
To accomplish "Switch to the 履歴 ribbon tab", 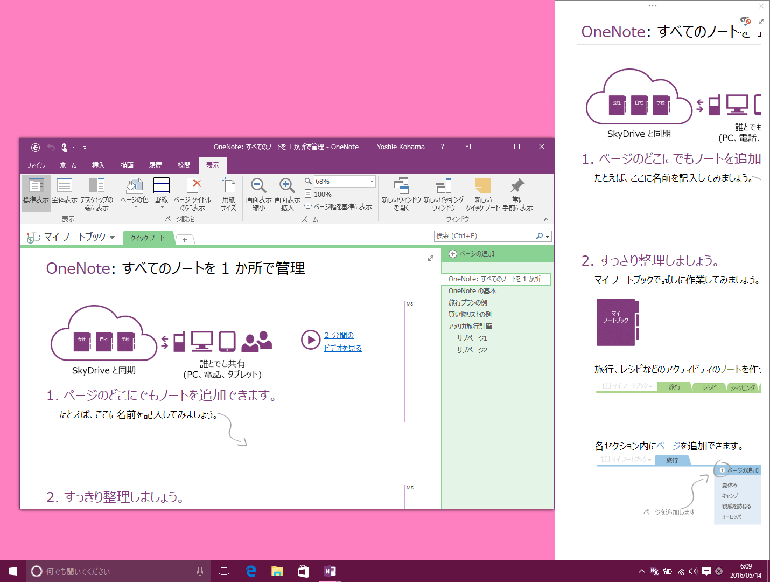I will pyautogui.click(x=156, y=165).
